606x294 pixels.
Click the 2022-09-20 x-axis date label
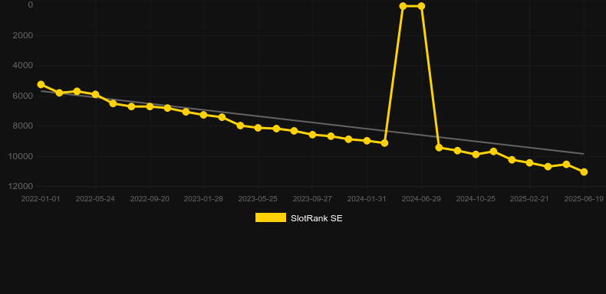coord(150,199)
